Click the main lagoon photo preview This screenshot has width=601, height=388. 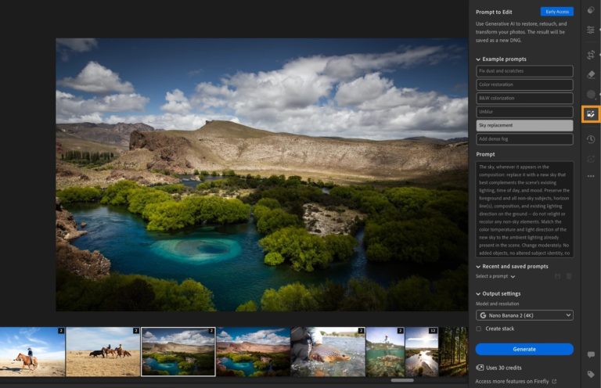[x=262, y=174]
